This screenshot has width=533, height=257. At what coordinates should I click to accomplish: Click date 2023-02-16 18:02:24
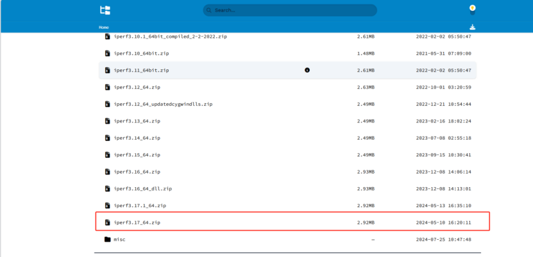(444, 121)
